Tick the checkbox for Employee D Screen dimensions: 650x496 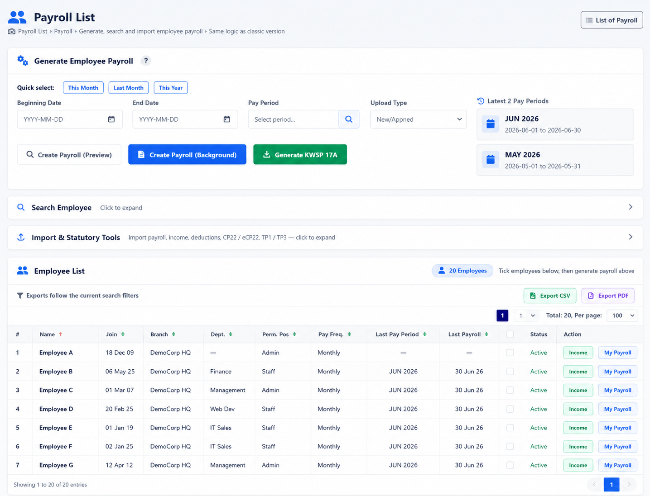click(x=510, y=409)
